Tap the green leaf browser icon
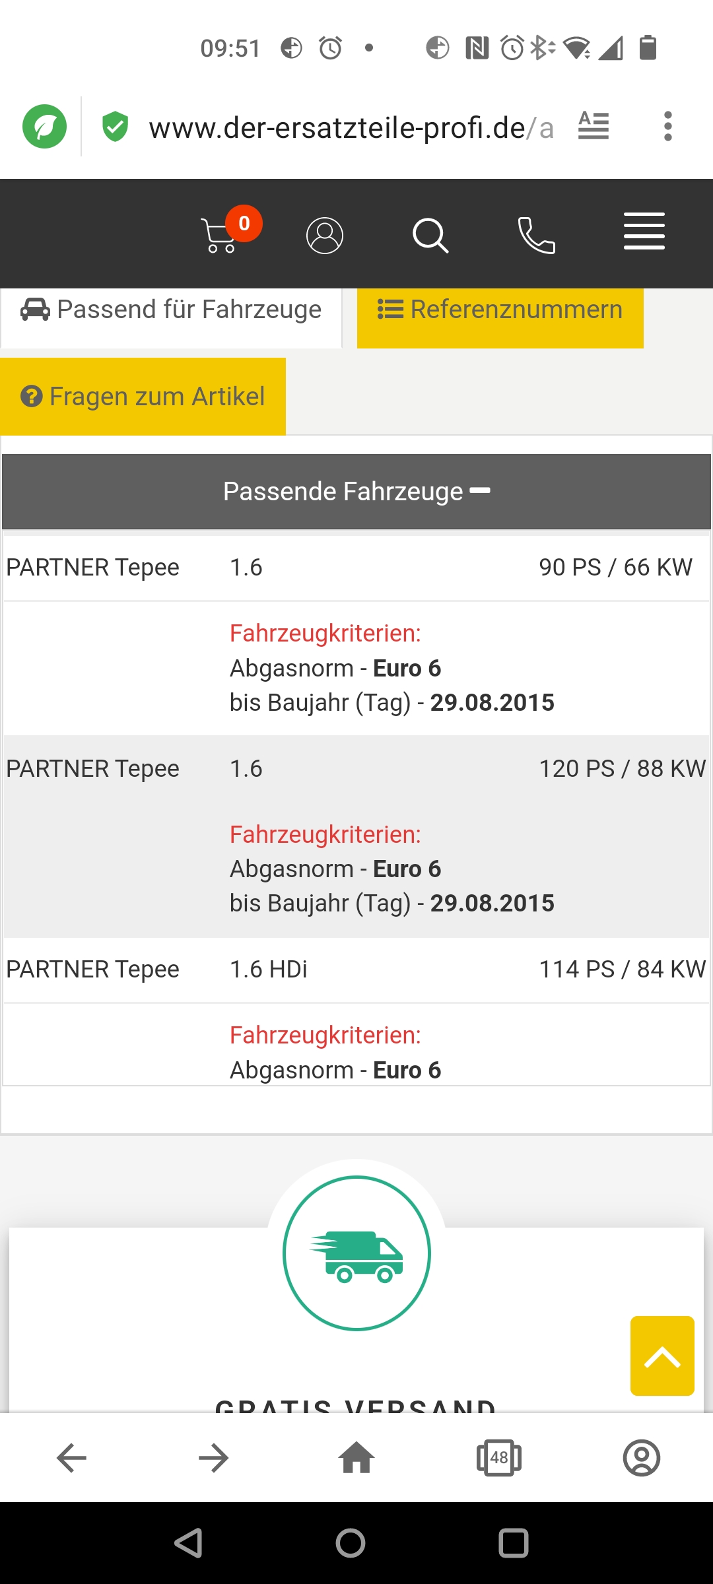The width and height of the screenshot is (713, 1584). click(x=45, y=126)
